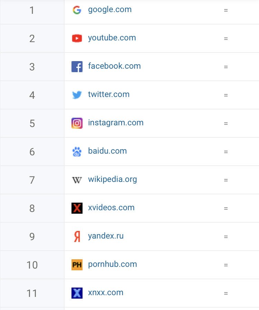This screenshot has width=259, height=310.
Task: Click the Instagram camera favicon
Action: coord(77,123)
